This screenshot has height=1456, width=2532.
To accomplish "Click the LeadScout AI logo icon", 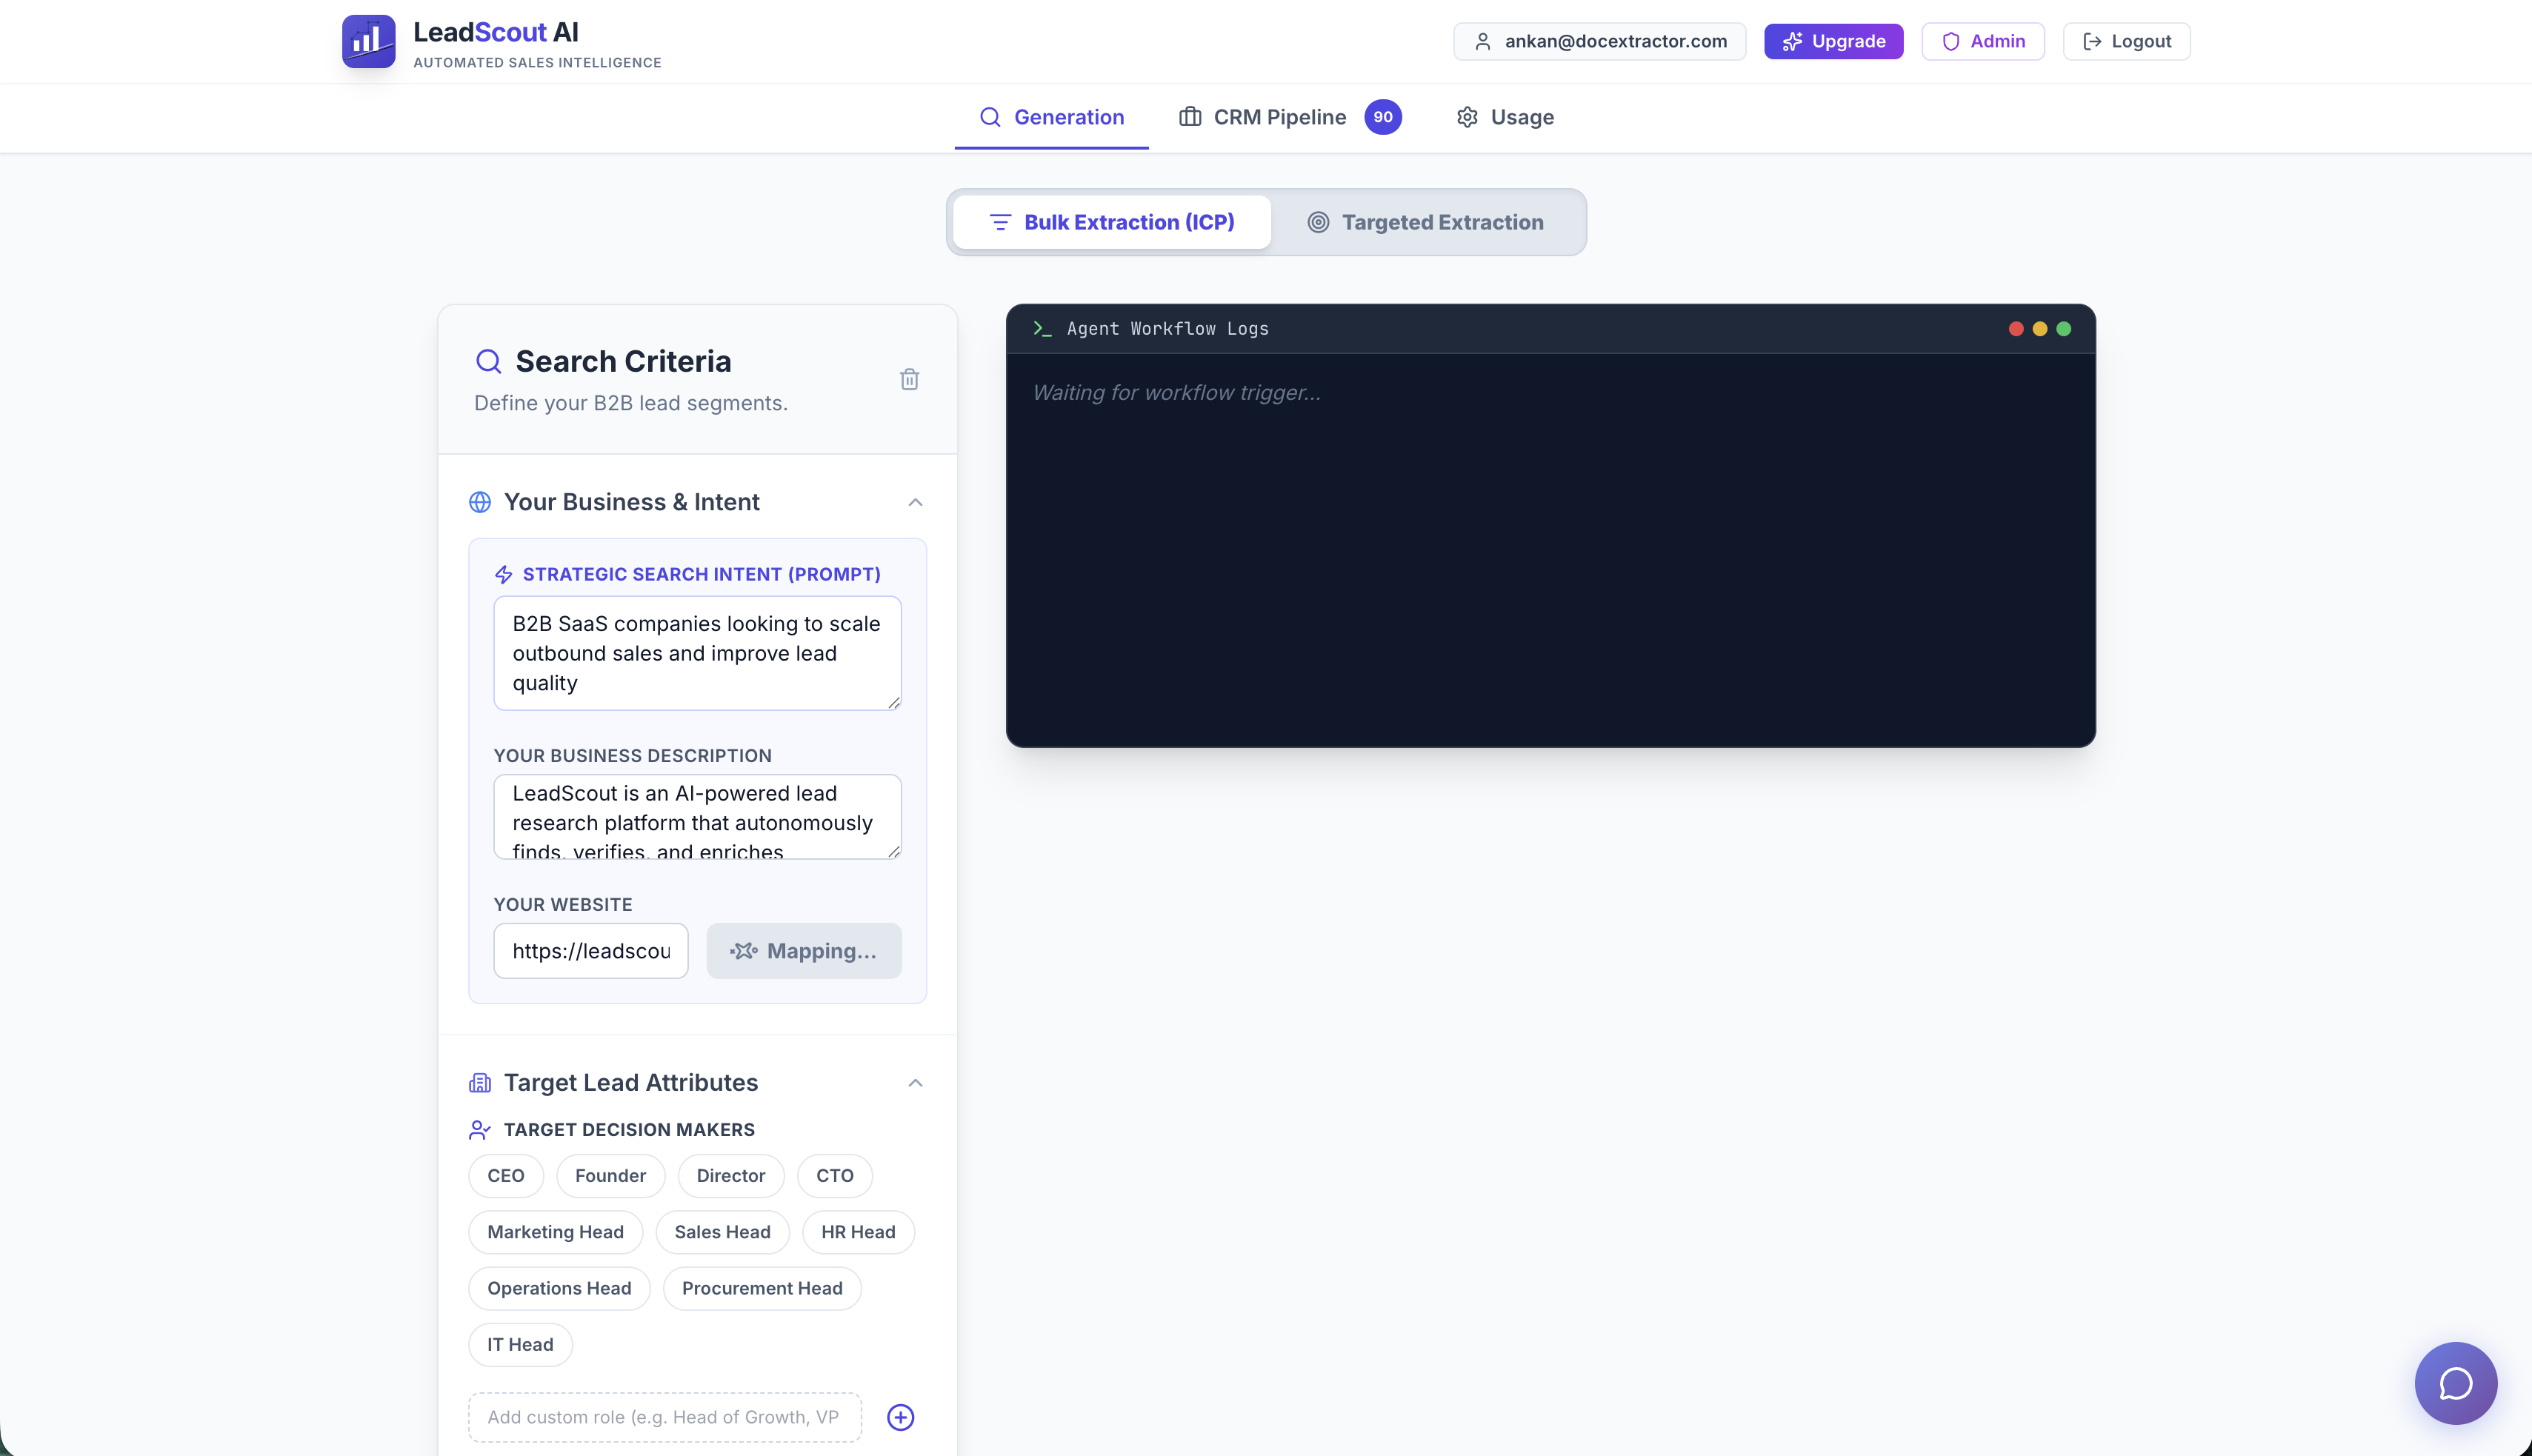I will pyautogui.click(x=368, y=41).
